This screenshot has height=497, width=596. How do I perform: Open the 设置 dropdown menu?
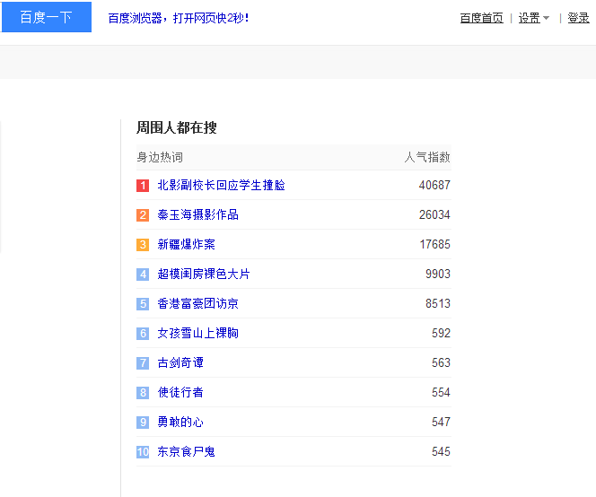coord(534,18)
